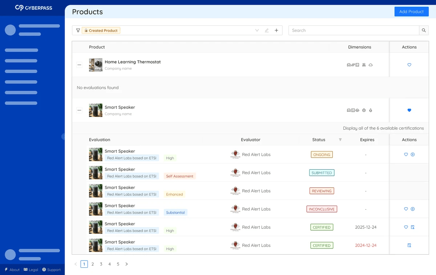Go to next page using right arrow
This screenshot has width=436, height=275.
click(x=126, y=264)
